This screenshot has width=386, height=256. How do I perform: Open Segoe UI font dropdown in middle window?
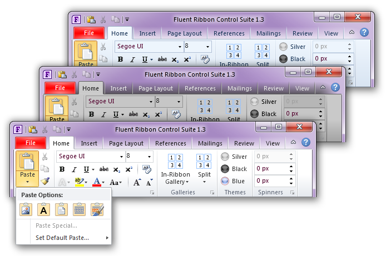[151, 102]
